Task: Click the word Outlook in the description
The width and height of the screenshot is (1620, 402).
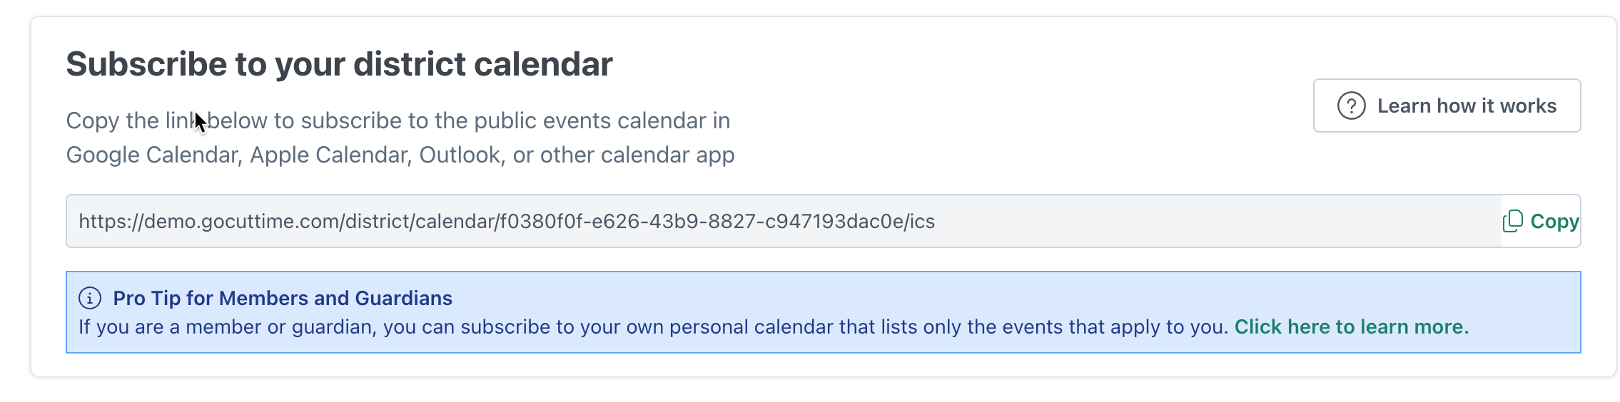Action: tap(460, 155)
